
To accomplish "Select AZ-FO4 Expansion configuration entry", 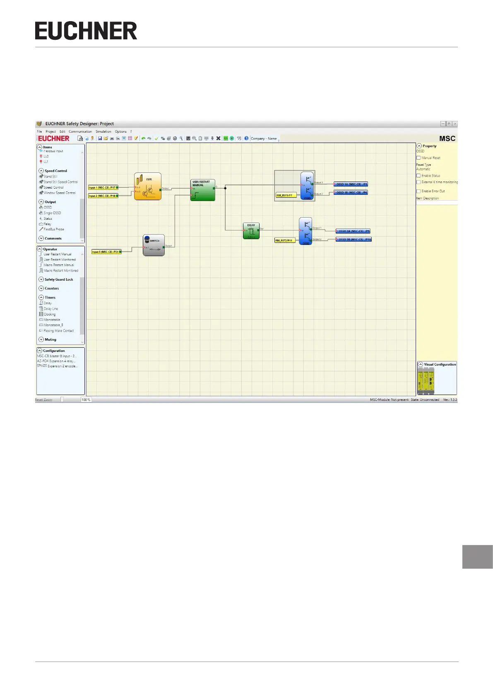I will pos(56,361).
